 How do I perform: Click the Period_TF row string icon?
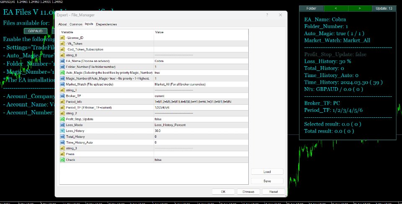pos(62,108)
